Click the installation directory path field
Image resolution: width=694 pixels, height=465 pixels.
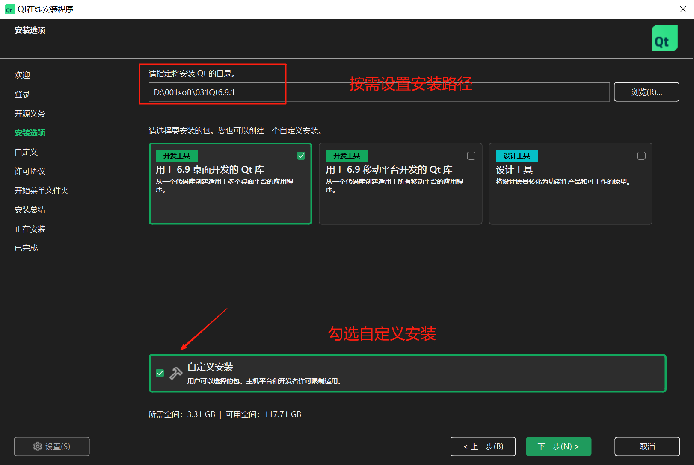point(379,92)
